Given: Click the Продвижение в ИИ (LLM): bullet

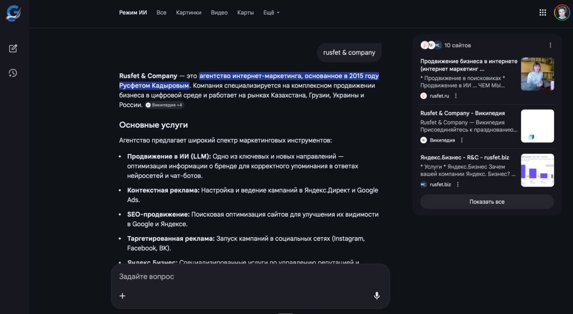Looking at the screenshot, I should click(x=169, y=157).
